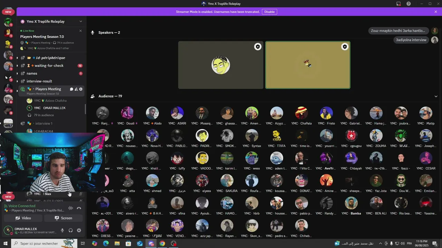This screenshot has width=442, height=248.
Task: Open the '3adiyolna interview' chat message
Action: pyautogui.click(x=411, y=40)
